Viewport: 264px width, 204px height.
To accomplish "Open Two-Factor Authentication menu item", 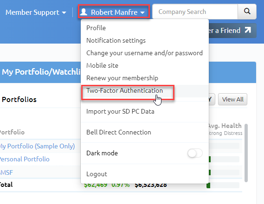I will click(x=125, y=91).
